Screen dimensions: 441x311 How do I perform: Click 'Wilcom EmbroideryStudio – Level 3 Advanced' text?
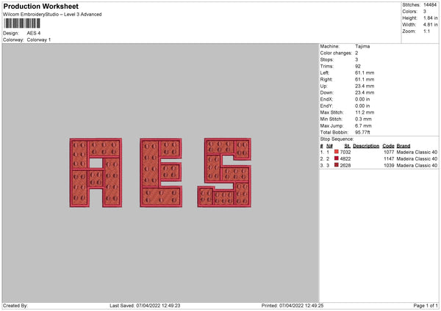tap(52, 15)
